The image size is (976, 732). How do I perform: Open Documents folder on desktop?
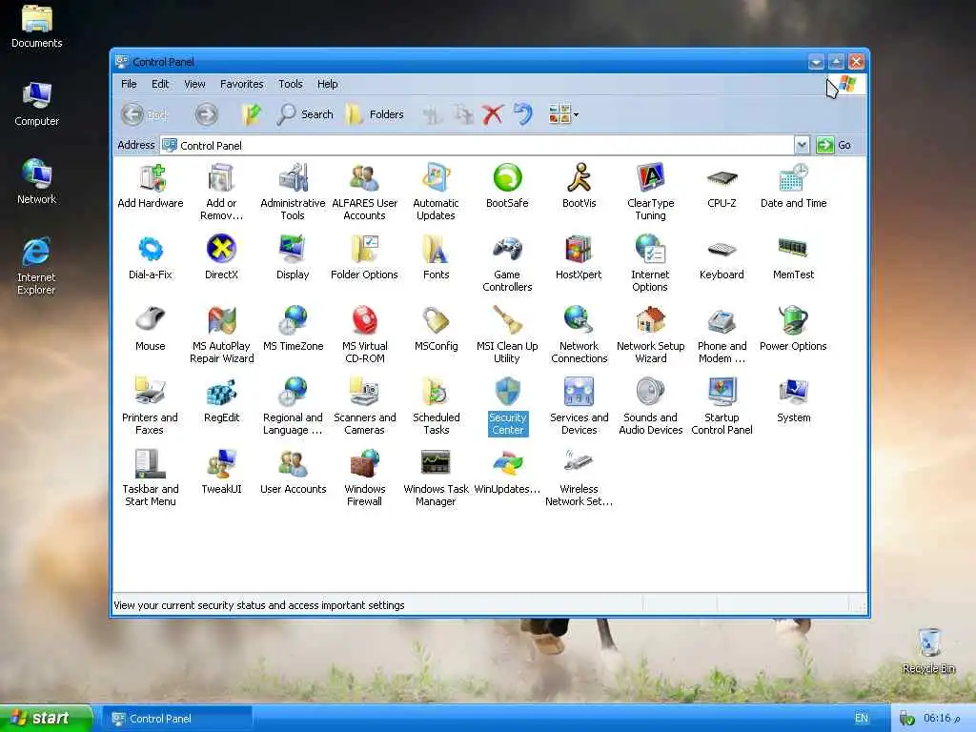click(37, 26)
